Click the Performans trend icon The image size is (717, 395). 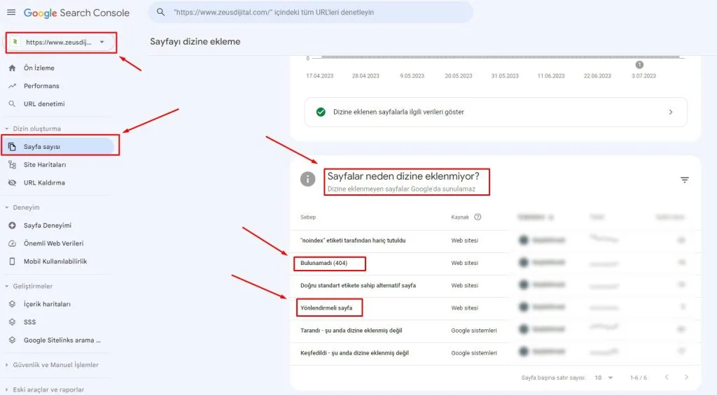coord(13,86)
